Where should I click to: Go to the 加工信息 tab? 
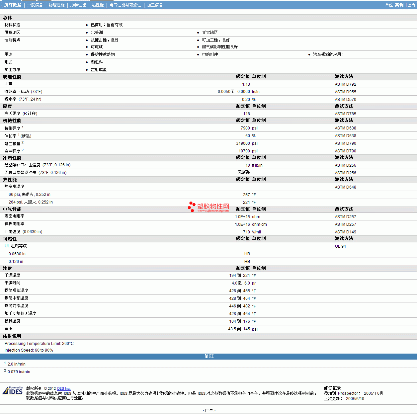point(155,5)
